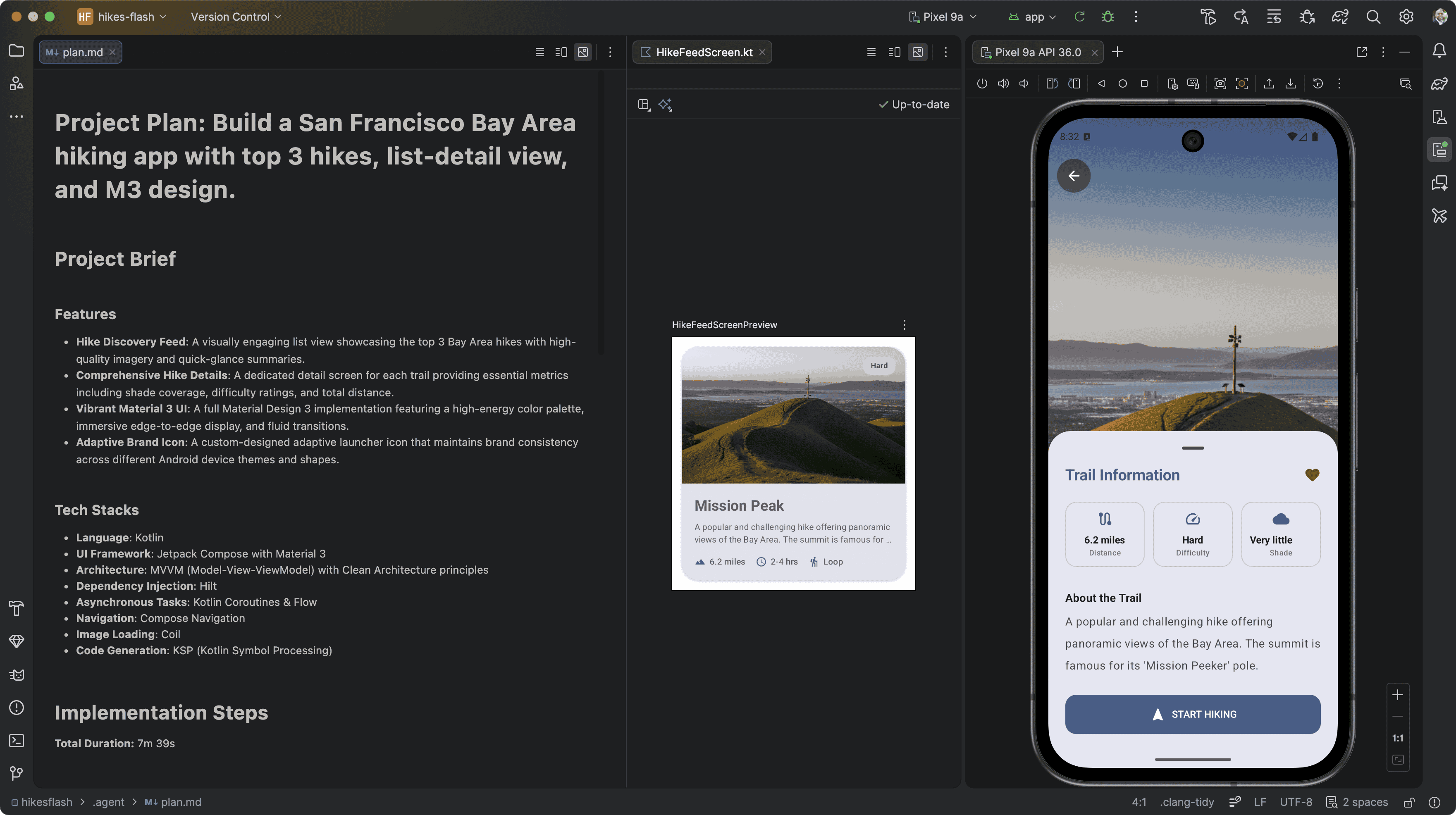The image size is (1456, 815).
Task: Click the Mission Peak preview card
Action: point(793,463)
